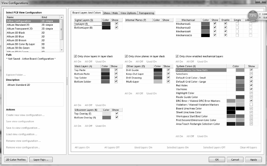Open the Transparency tab
Viewport: 267px width, 166px height.
tap(146, 13)
